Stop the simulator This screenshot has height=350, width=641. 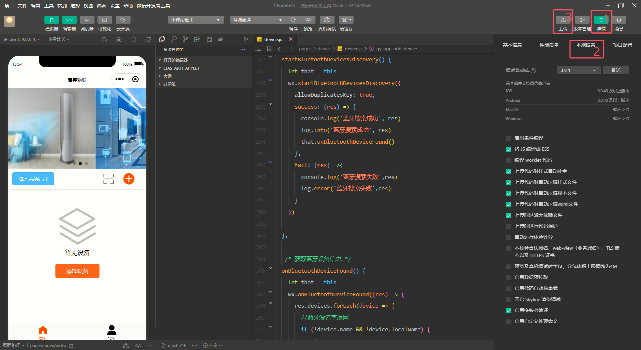coord(119,40)
